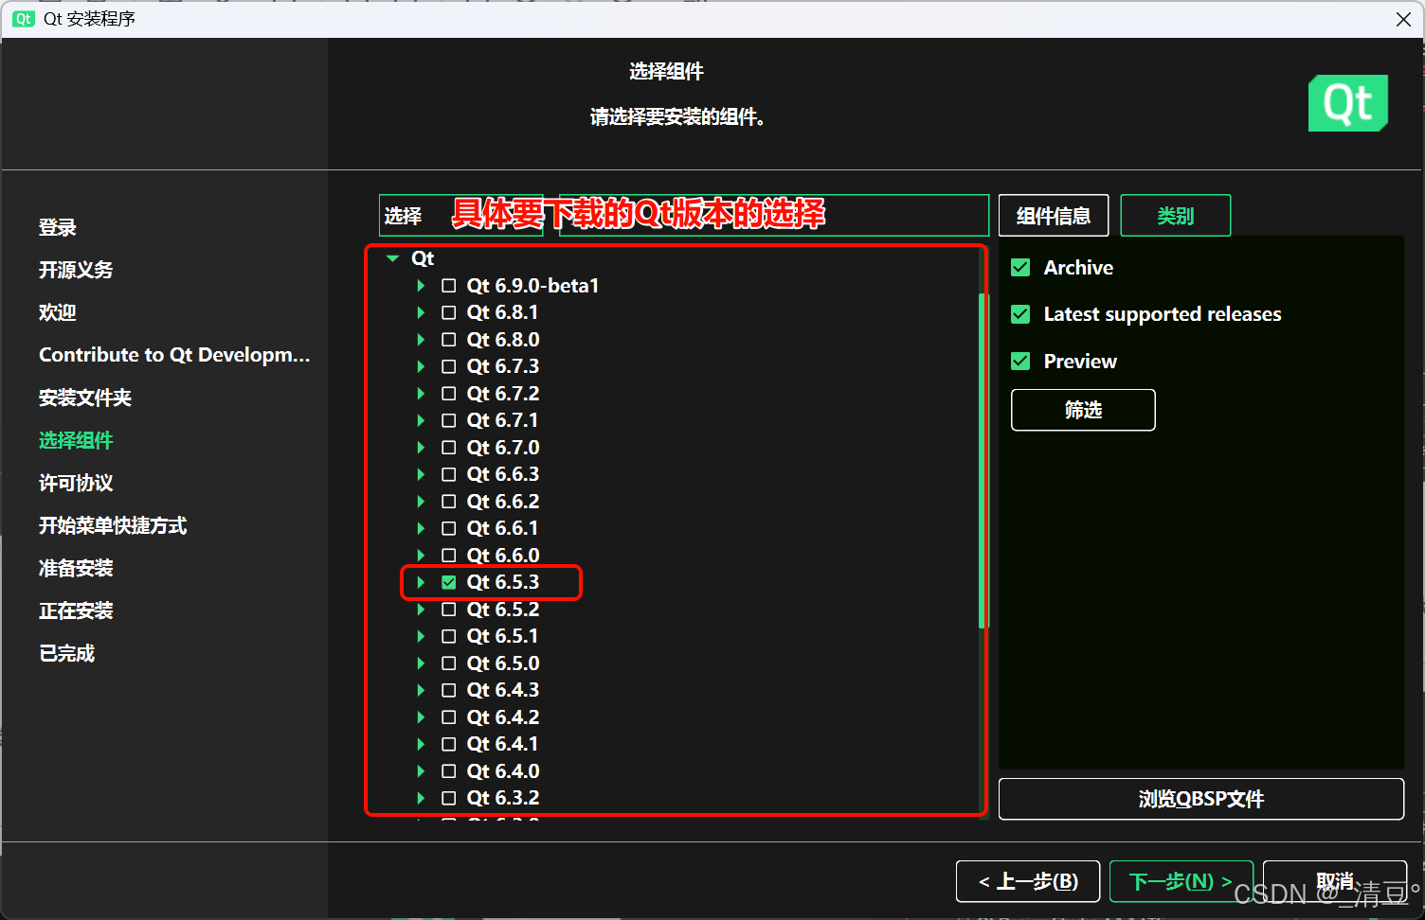Click the Qt icon in the title bar
The width and height of the screenshot is (1425, 920).
point(24,19)
